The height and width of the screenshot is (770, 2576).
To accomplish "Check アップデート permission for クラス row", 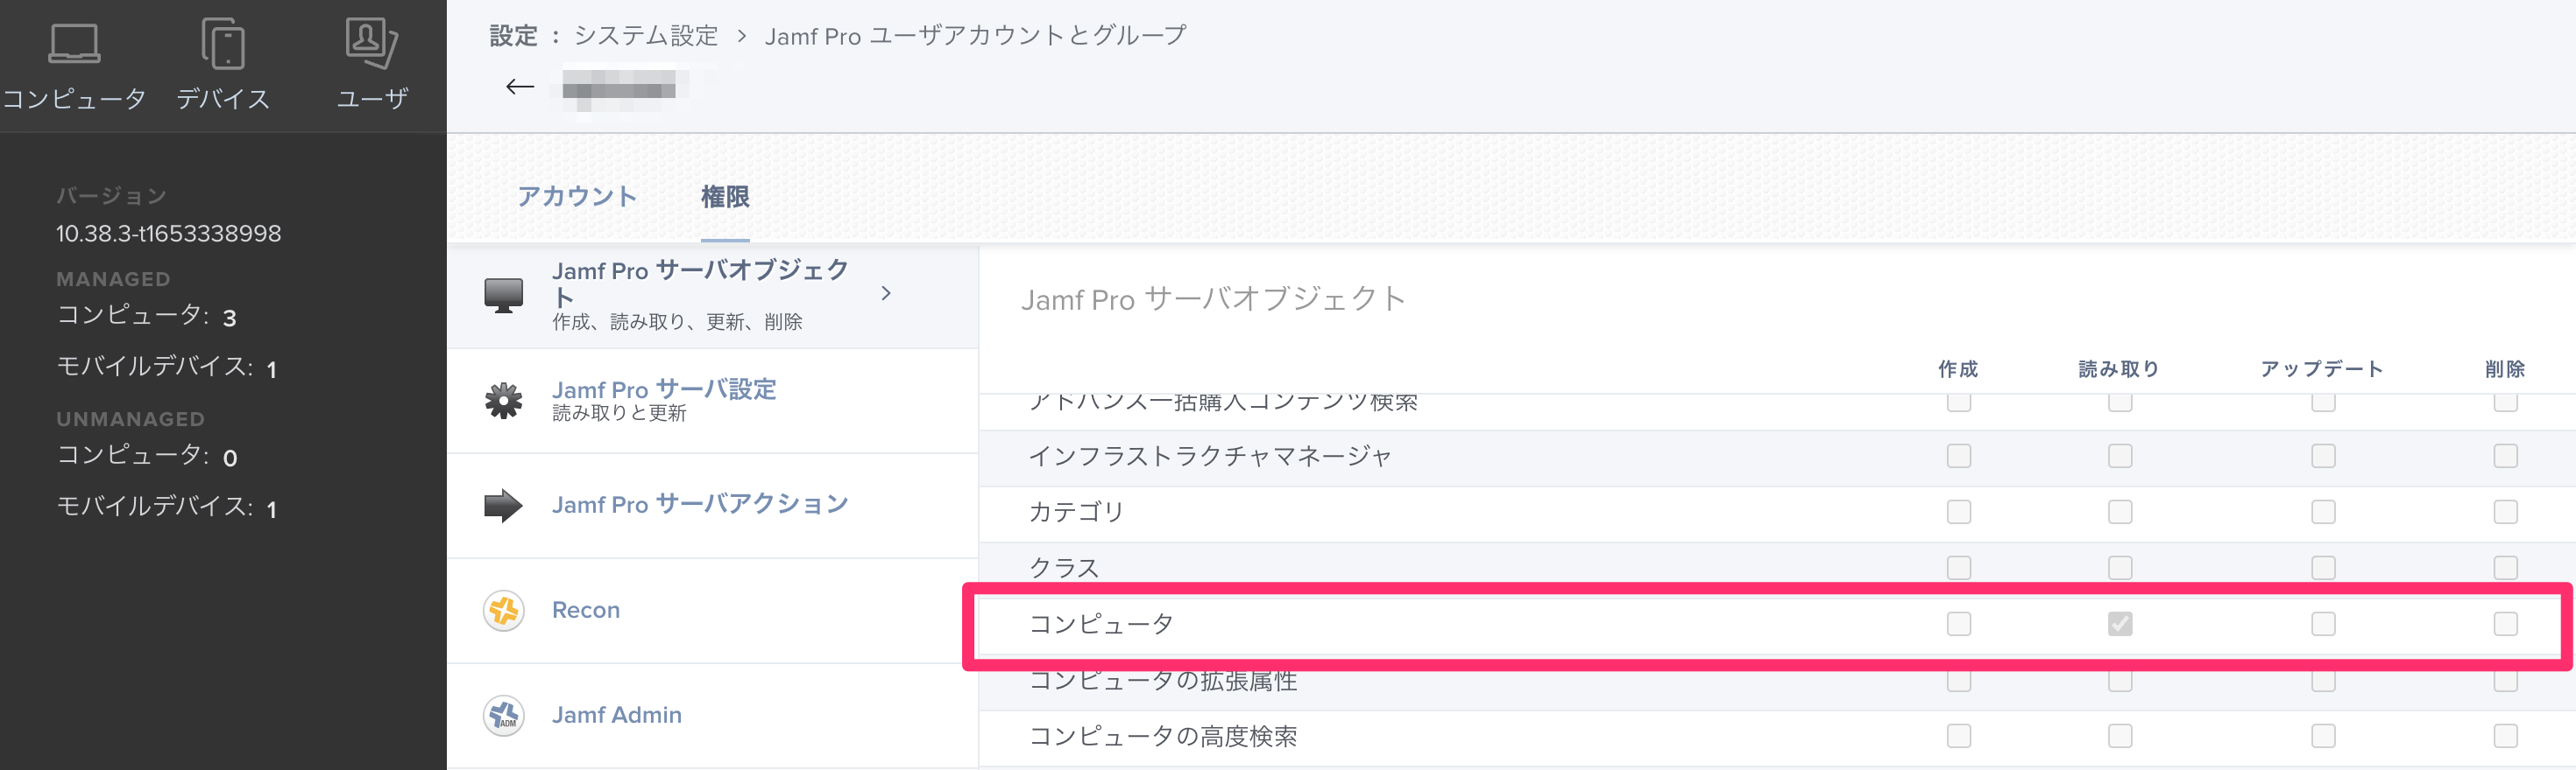I will coord(2322,567).
